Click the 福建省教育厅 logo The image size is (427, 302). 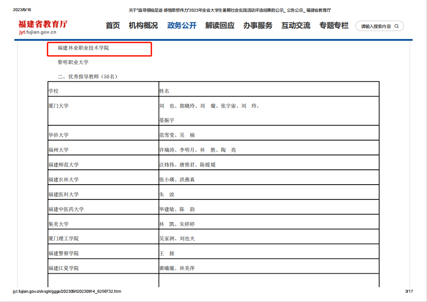(x=43, y=24)
